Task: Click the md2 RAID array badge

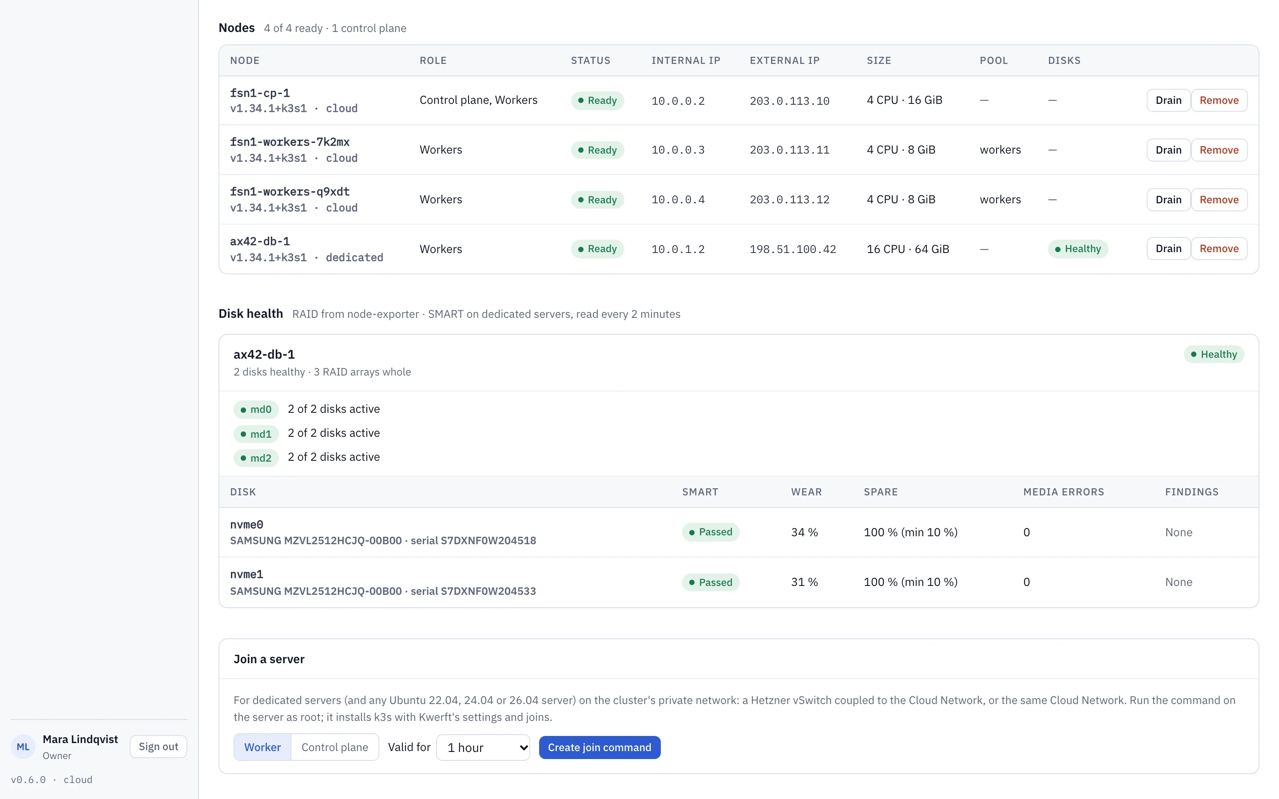Action: point(256,458)
